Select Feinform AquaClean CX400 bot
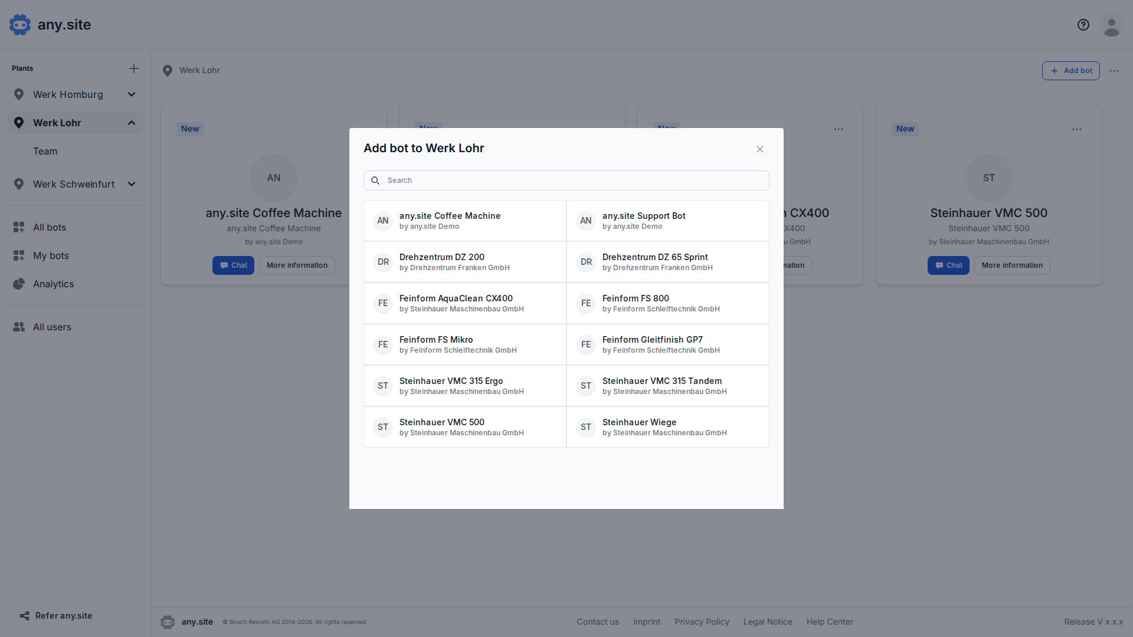The image size is (1133, 637). click(x=465, y=303)
